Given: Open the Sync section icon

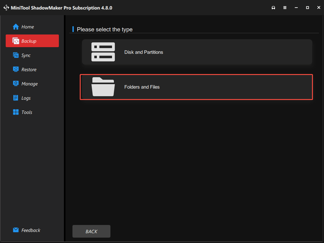Looking at the screenshot, I should coord(16,55).
